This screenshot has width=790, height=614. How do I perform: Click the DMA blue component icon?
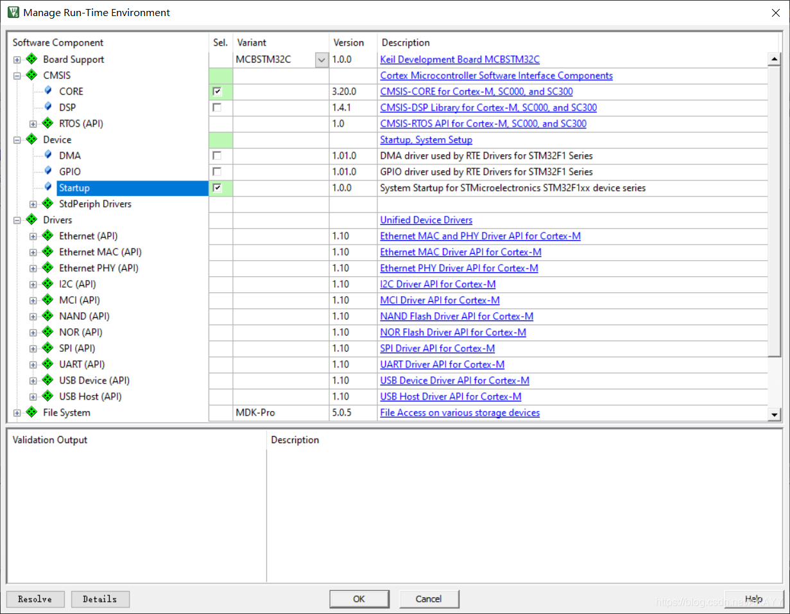(48, 155)
